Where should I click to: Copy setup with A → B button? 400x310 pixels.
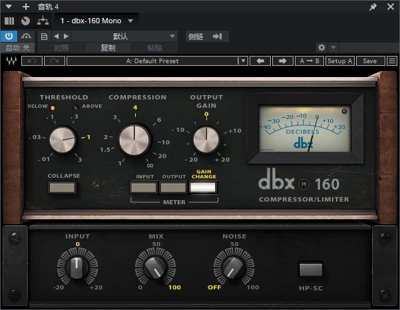309,61
